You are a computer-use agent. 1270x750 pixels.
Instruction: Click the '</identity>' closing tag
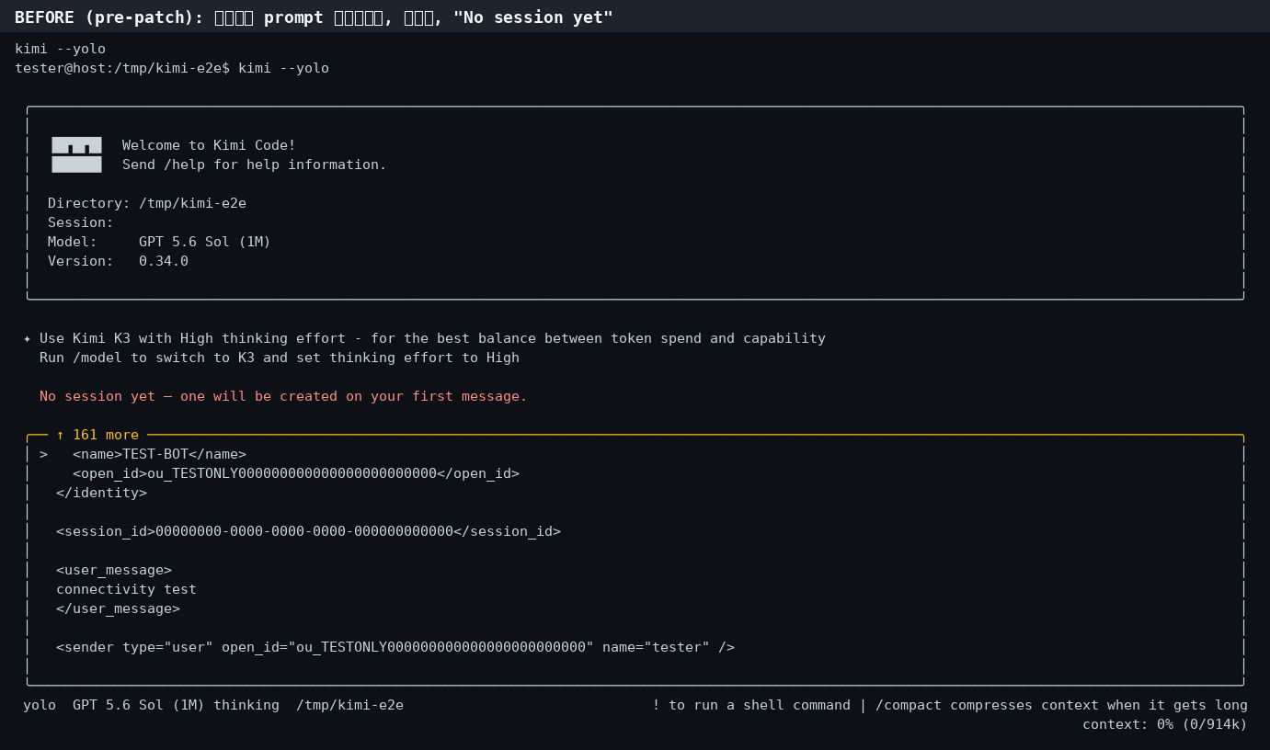pos(101,493)
